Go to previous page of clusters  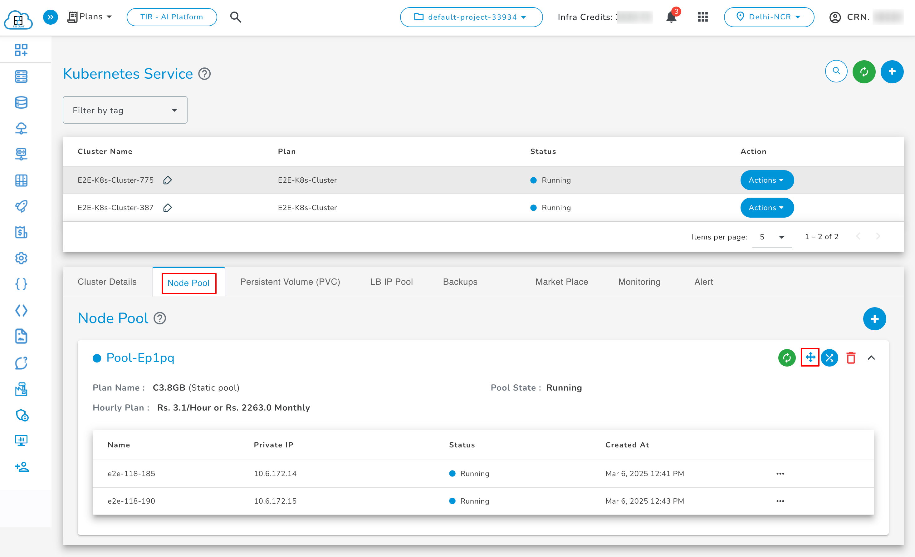click(858, 236)
